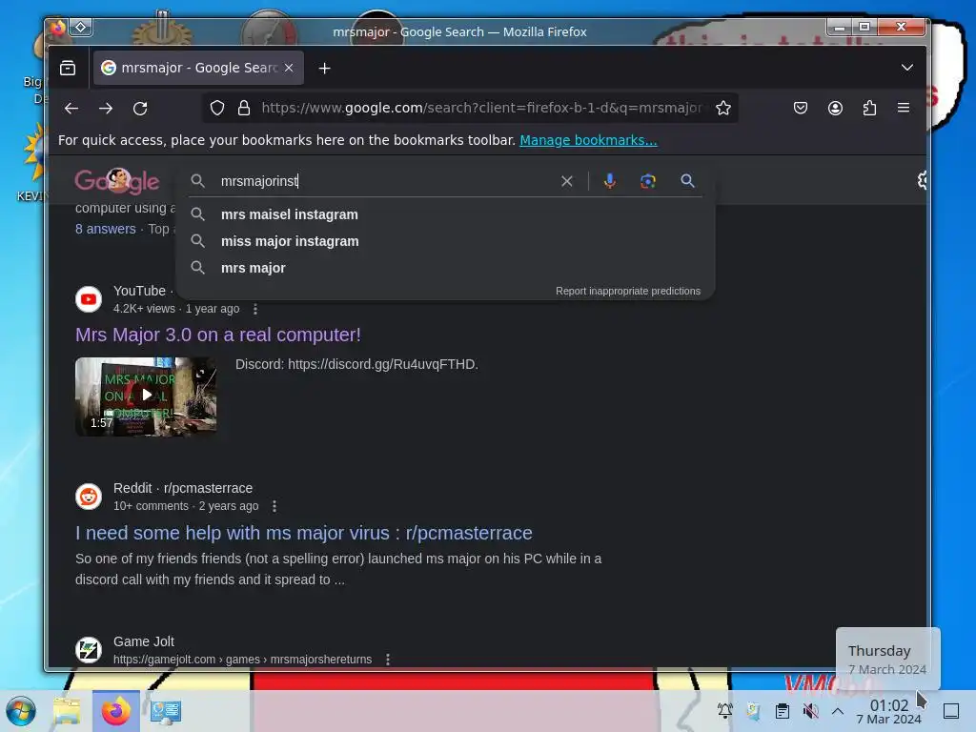The width and height of the screenshot is (976, 732).
Task: Click the Google doodle logo
Action: coord(117,180)
